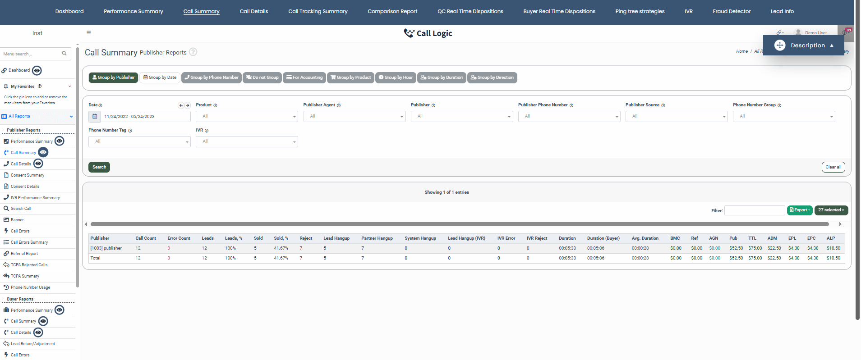Open the Performance Summary top tab
Viewport: 861px width, 360px height.
pyautogui.click(x=134, y=11)
